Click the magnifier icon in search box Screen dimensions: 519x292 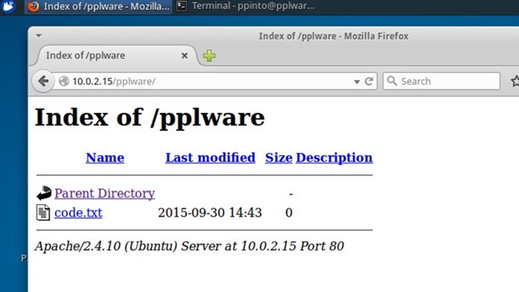pos(392,80)
